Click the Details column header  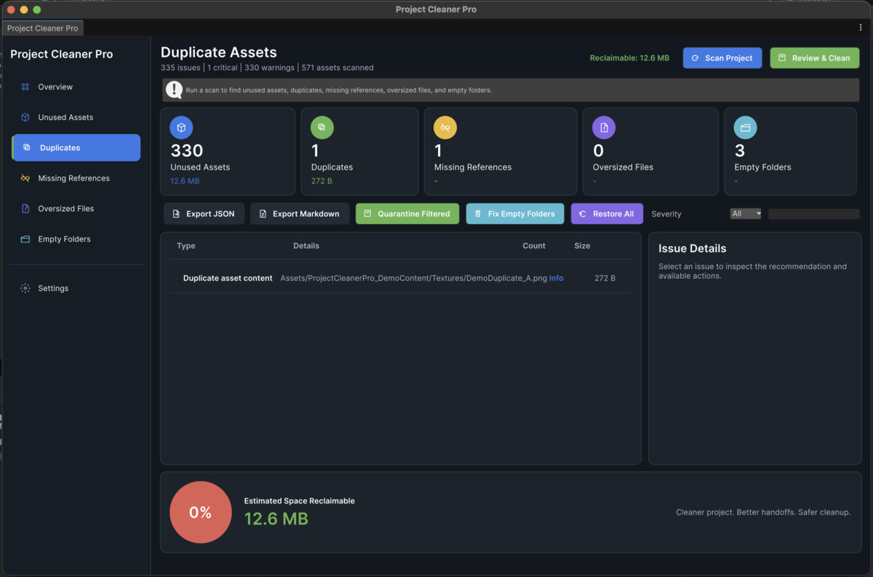click(x=306, y=246)
